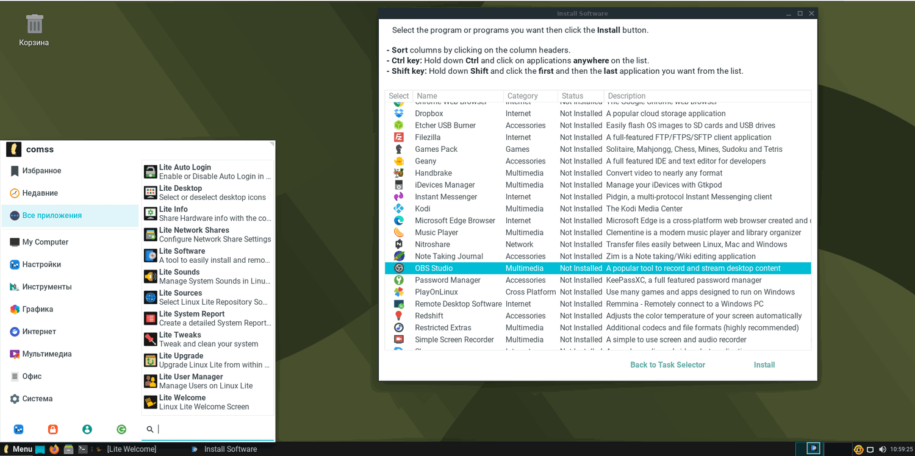Open the Настройки category
915x456 pixels.
pyautogui.click(x=71, y=265)
